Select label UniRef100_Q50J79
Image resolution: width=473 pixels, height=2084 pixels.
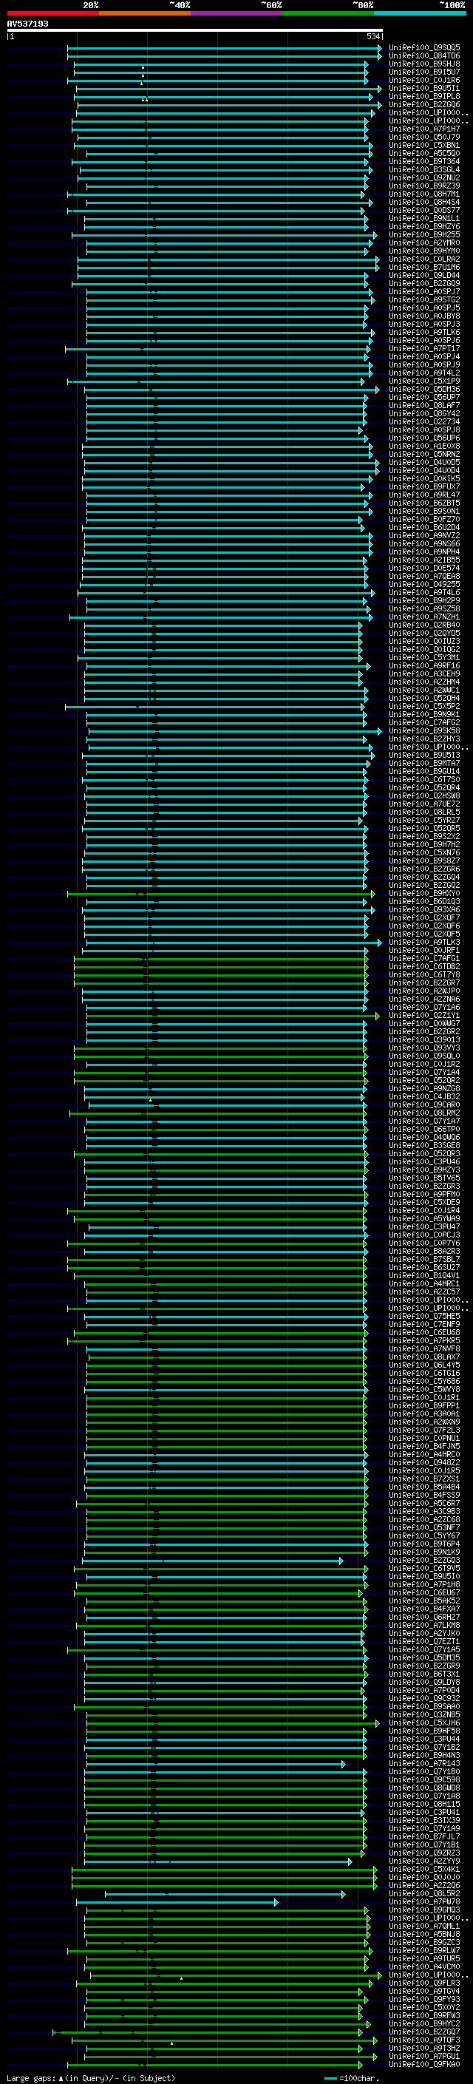click(x=424, y=137)
